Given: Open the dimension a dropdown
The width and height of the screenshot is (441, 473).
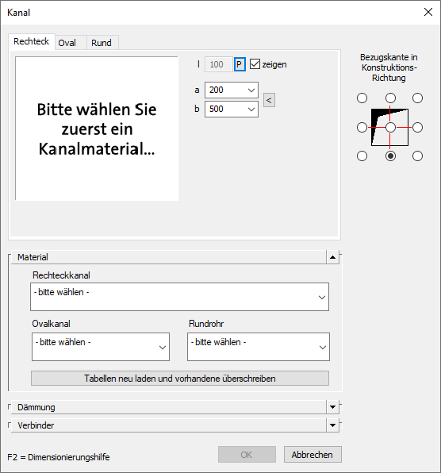Looking at the screenshot, I should [x=232, y=90].
